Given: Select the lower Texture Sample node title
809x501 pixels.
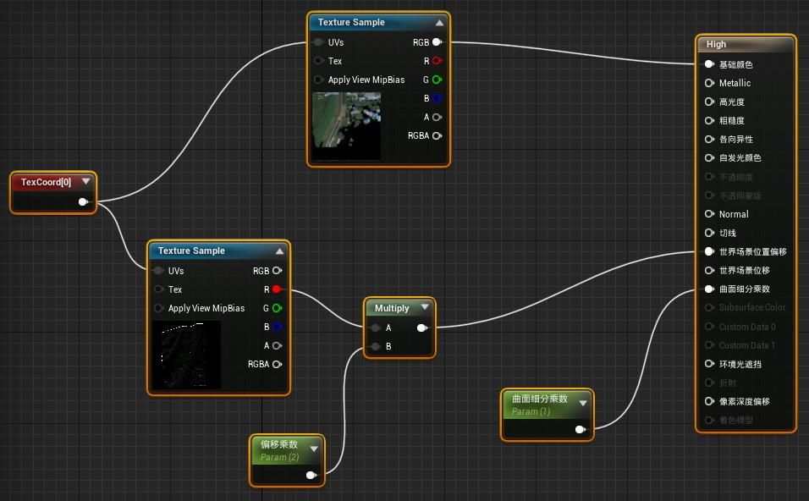Looking at the screenshot, I should point(191,250).
